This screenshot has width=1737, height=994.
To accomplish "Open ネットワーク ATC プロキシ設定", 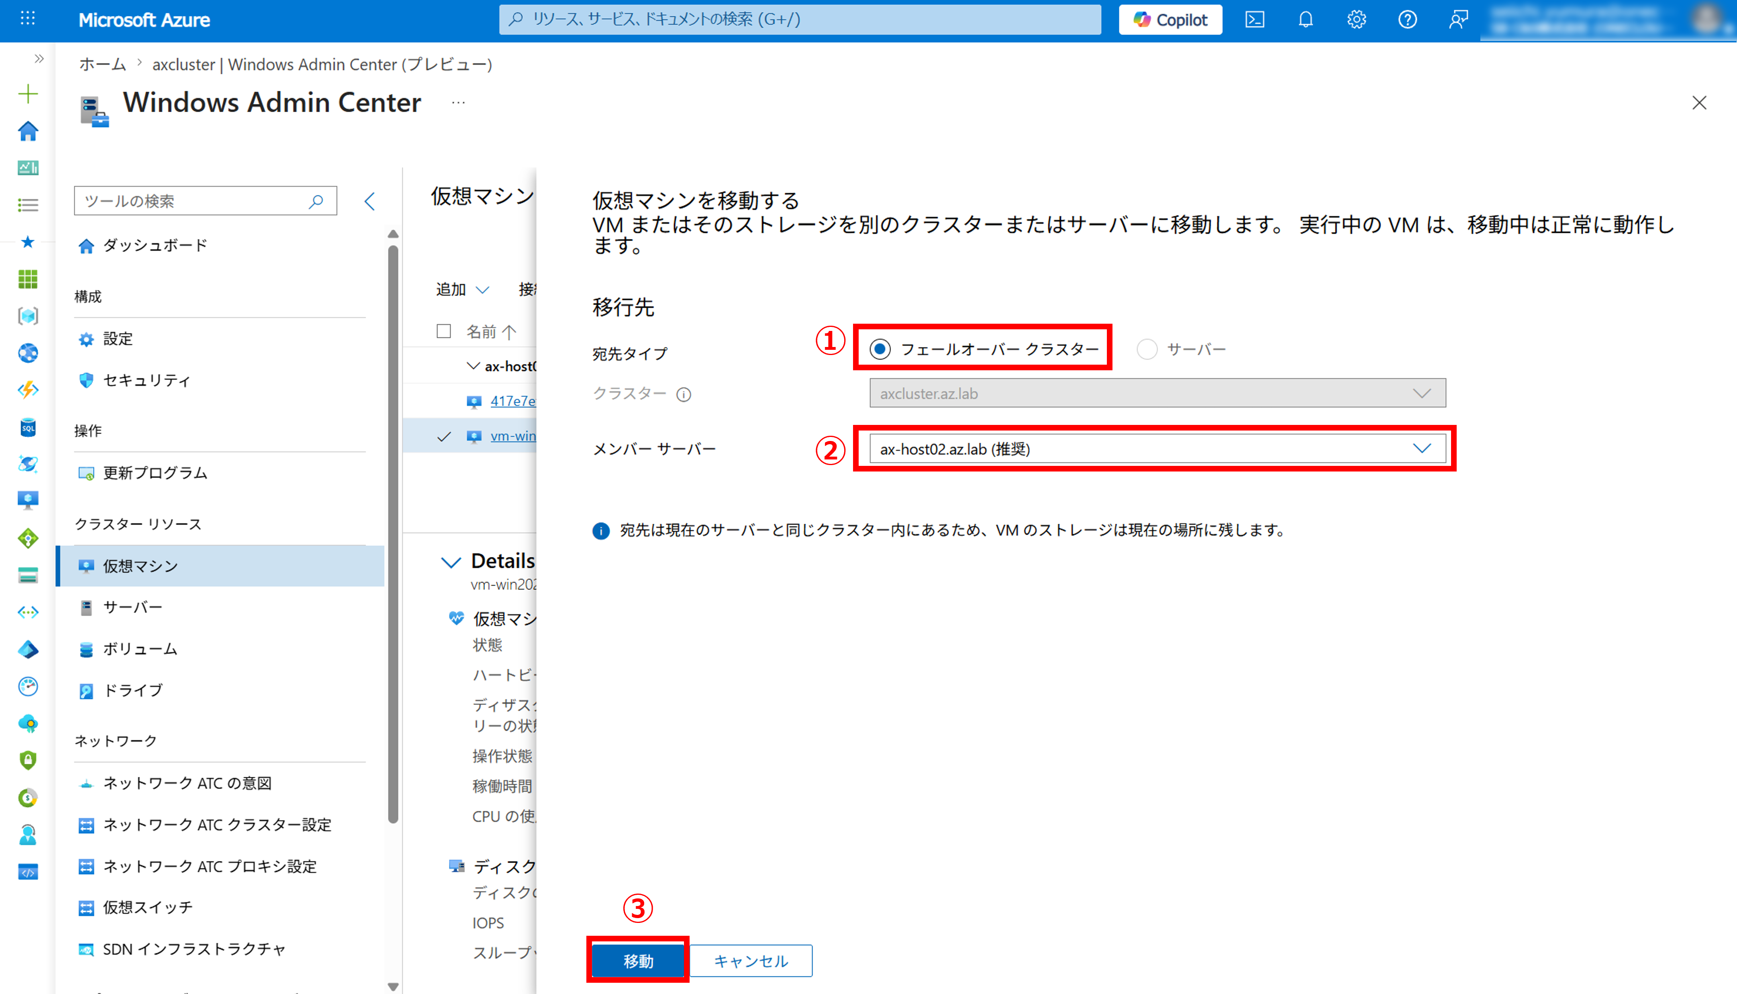I will 210,867.
